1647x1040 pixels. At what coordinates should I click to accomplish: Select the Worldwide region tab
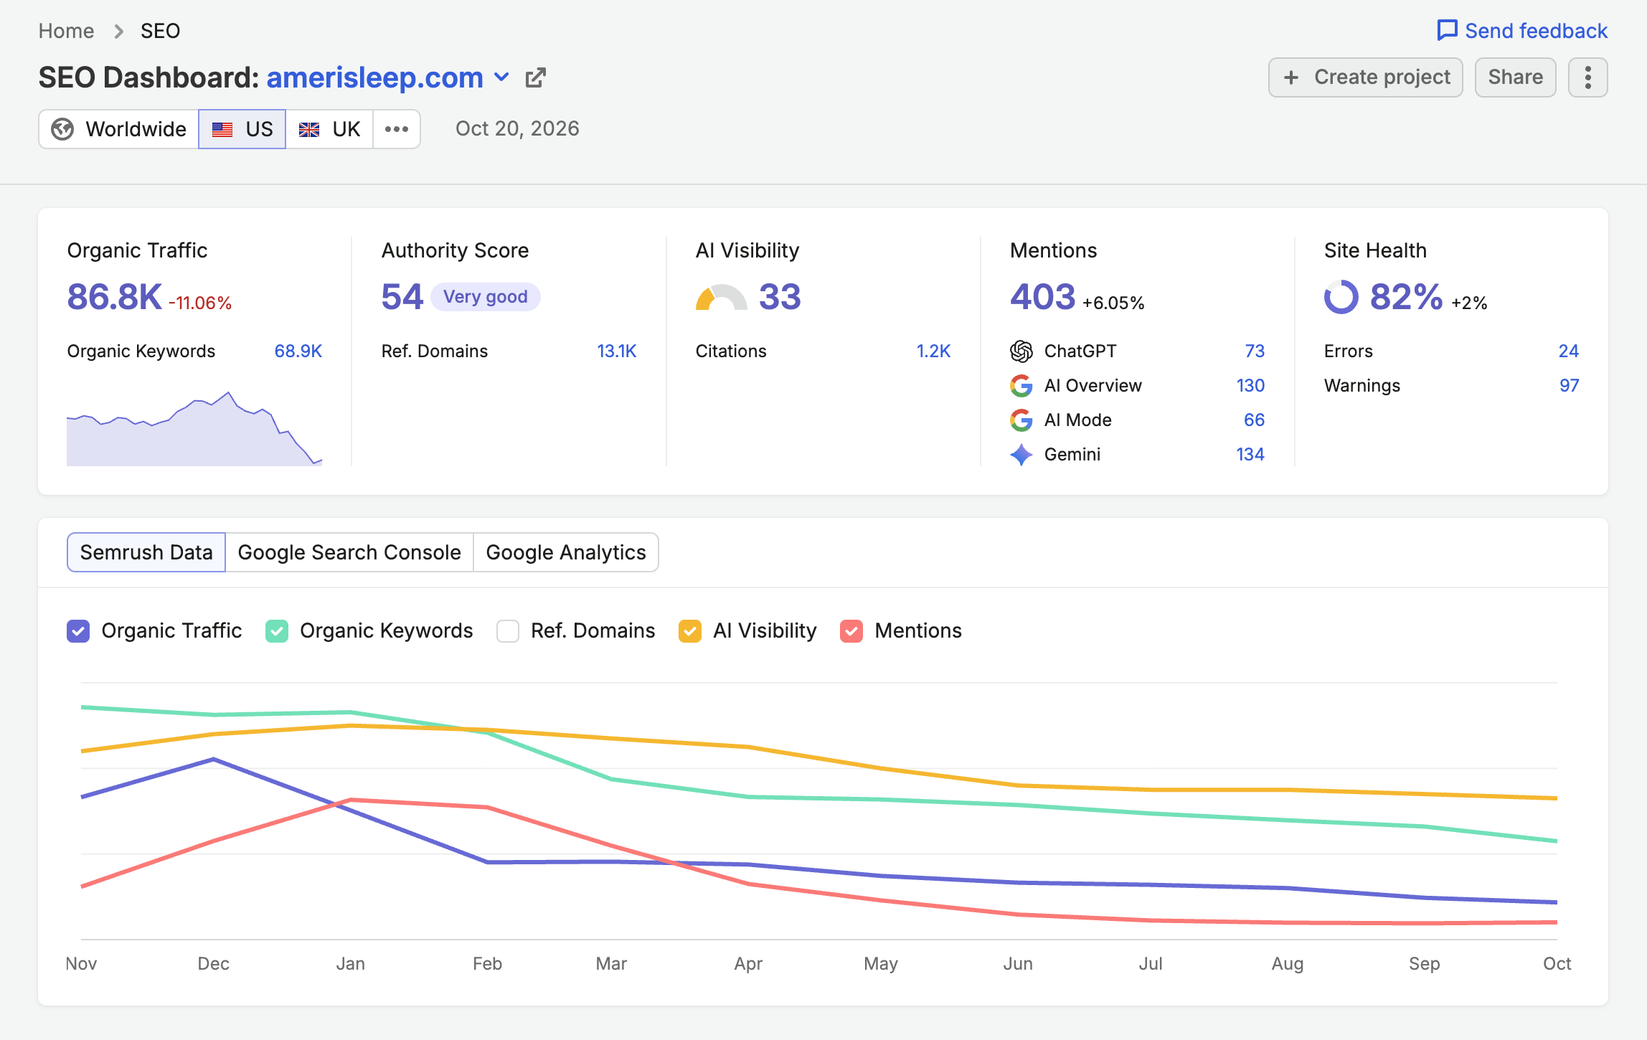[x=118, y=129]
